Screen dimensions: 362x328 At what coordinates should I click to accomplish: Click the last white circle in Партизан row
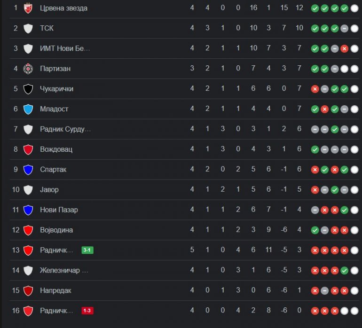pyautogui.click(x=354, y=69)
